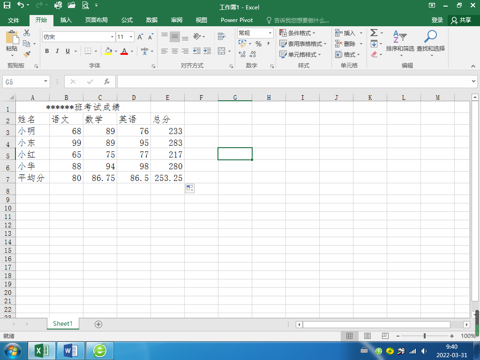
Task: Open Sort and Filter (排序和筛选)
Action: click(x=400, y=43)
